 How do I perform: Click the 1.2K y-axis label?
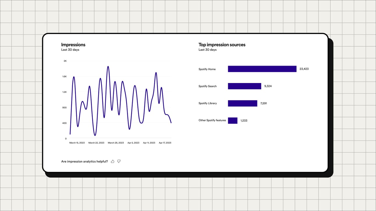[64, 92]
